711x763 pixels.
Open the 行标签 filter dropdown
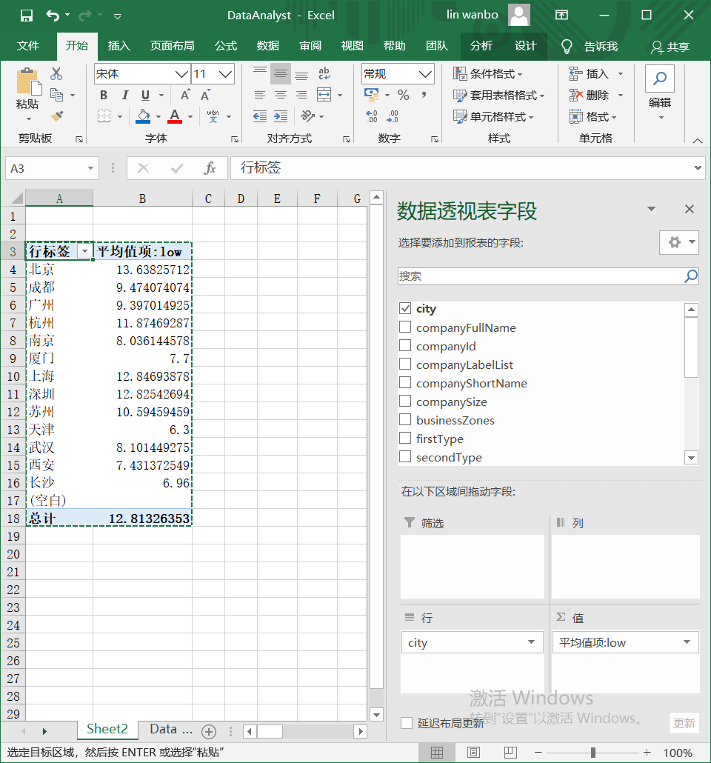[x=84, y=251]
